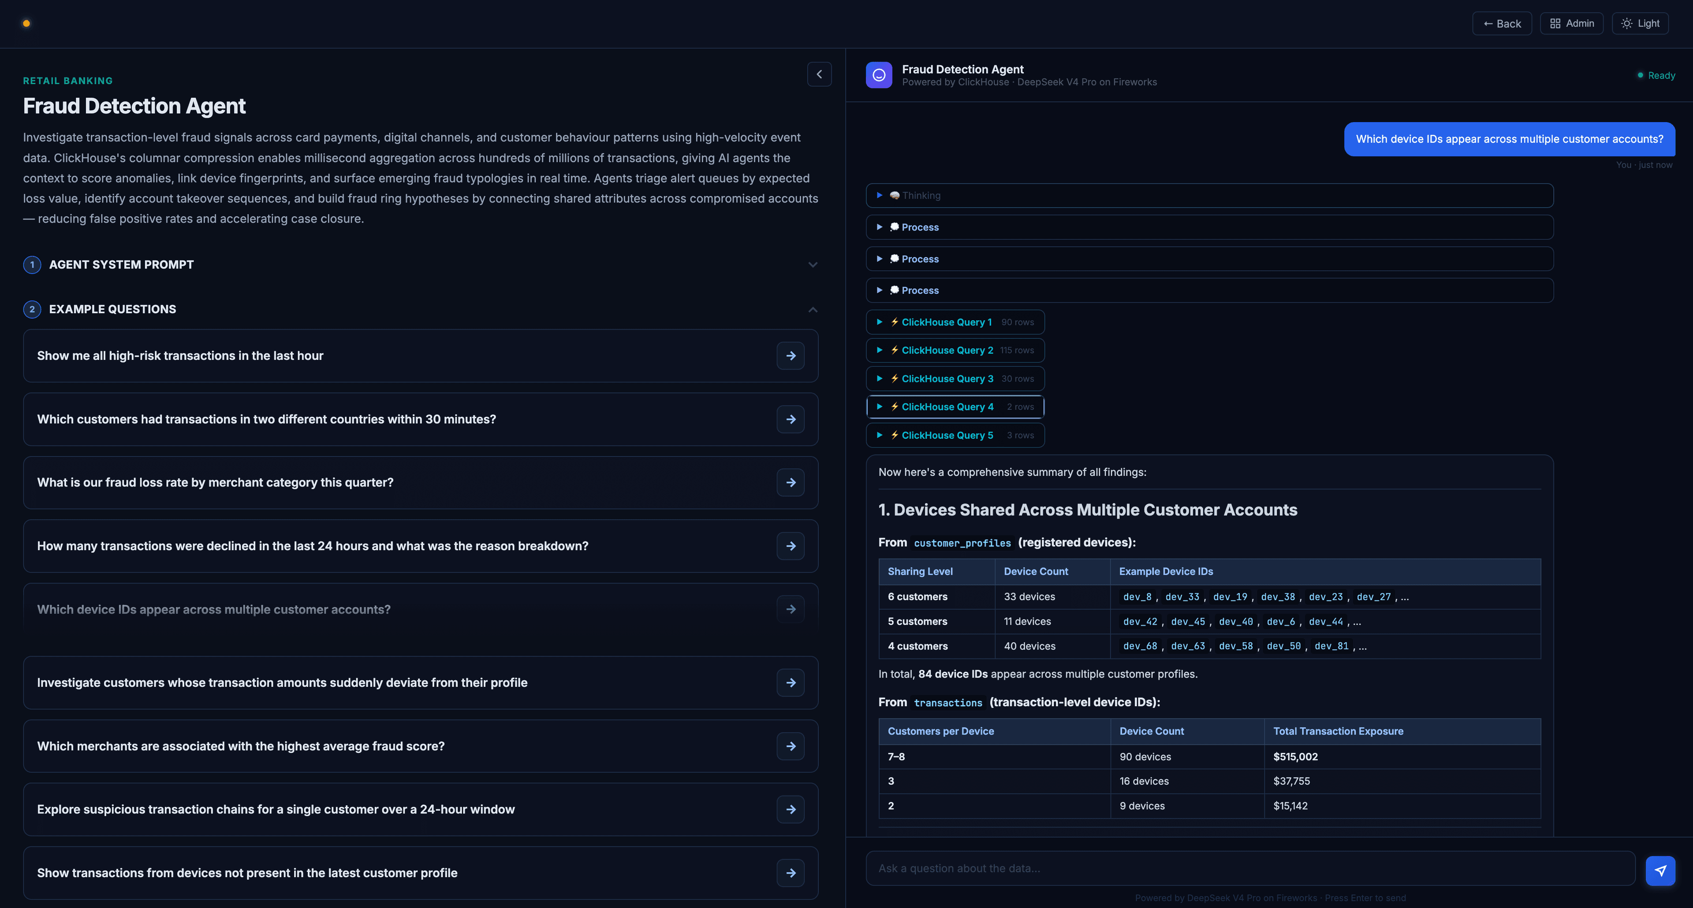Click the orange dot logo in header
Viewport: 1693px width, 908px height.
coord(26,24)
